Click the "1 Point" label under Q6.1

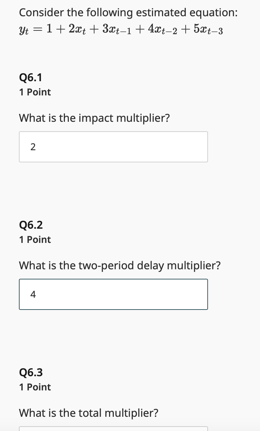point(35,92)
